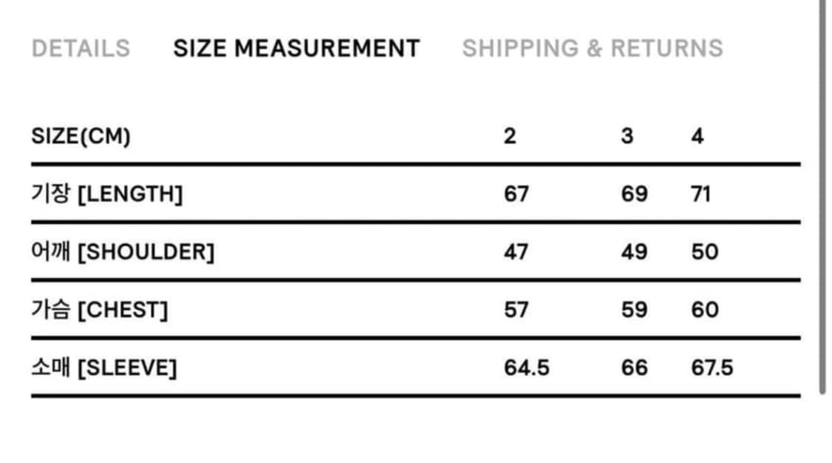832x463 pixels.
Task: Click the sleeve value 67.5 for size 4
Action: 712,368
